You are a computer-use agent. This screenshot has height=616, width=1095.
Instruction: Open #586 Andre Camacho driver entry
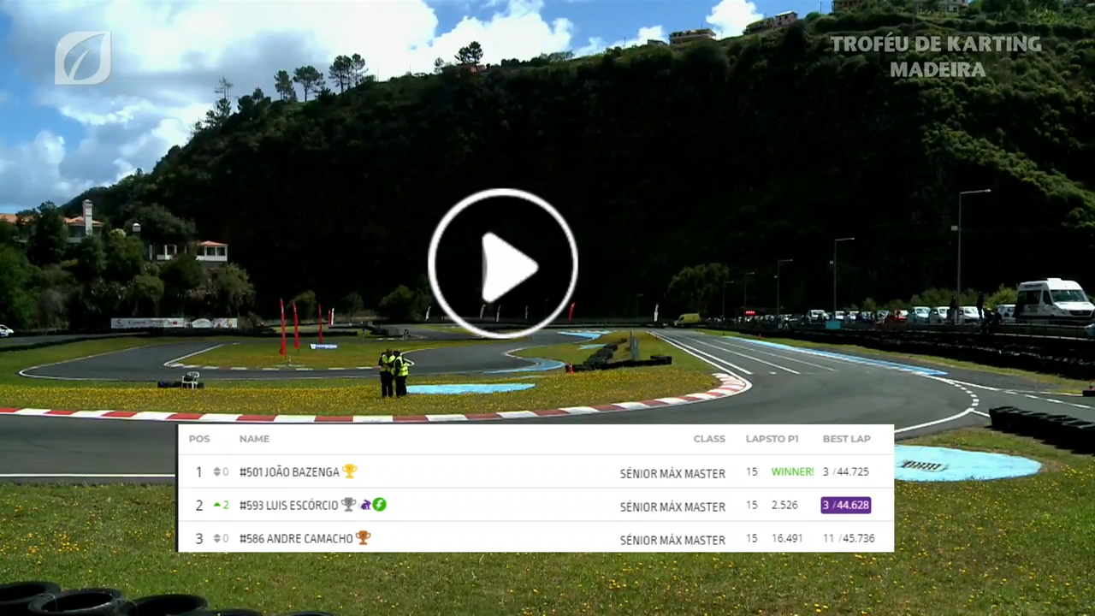[296, 539]
